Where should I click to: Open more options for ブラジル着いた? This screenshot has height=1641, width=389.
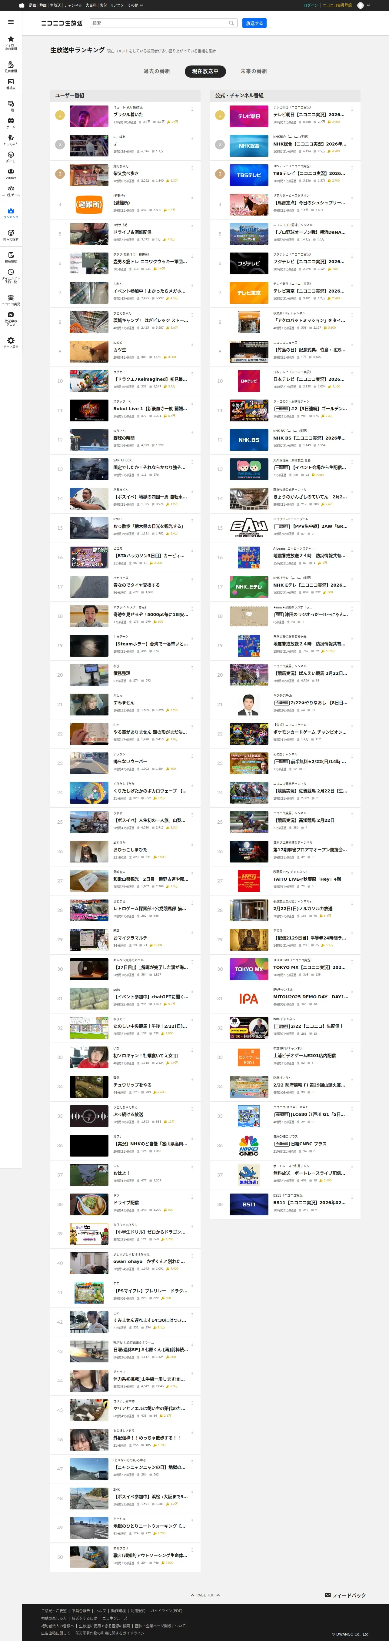192,109
